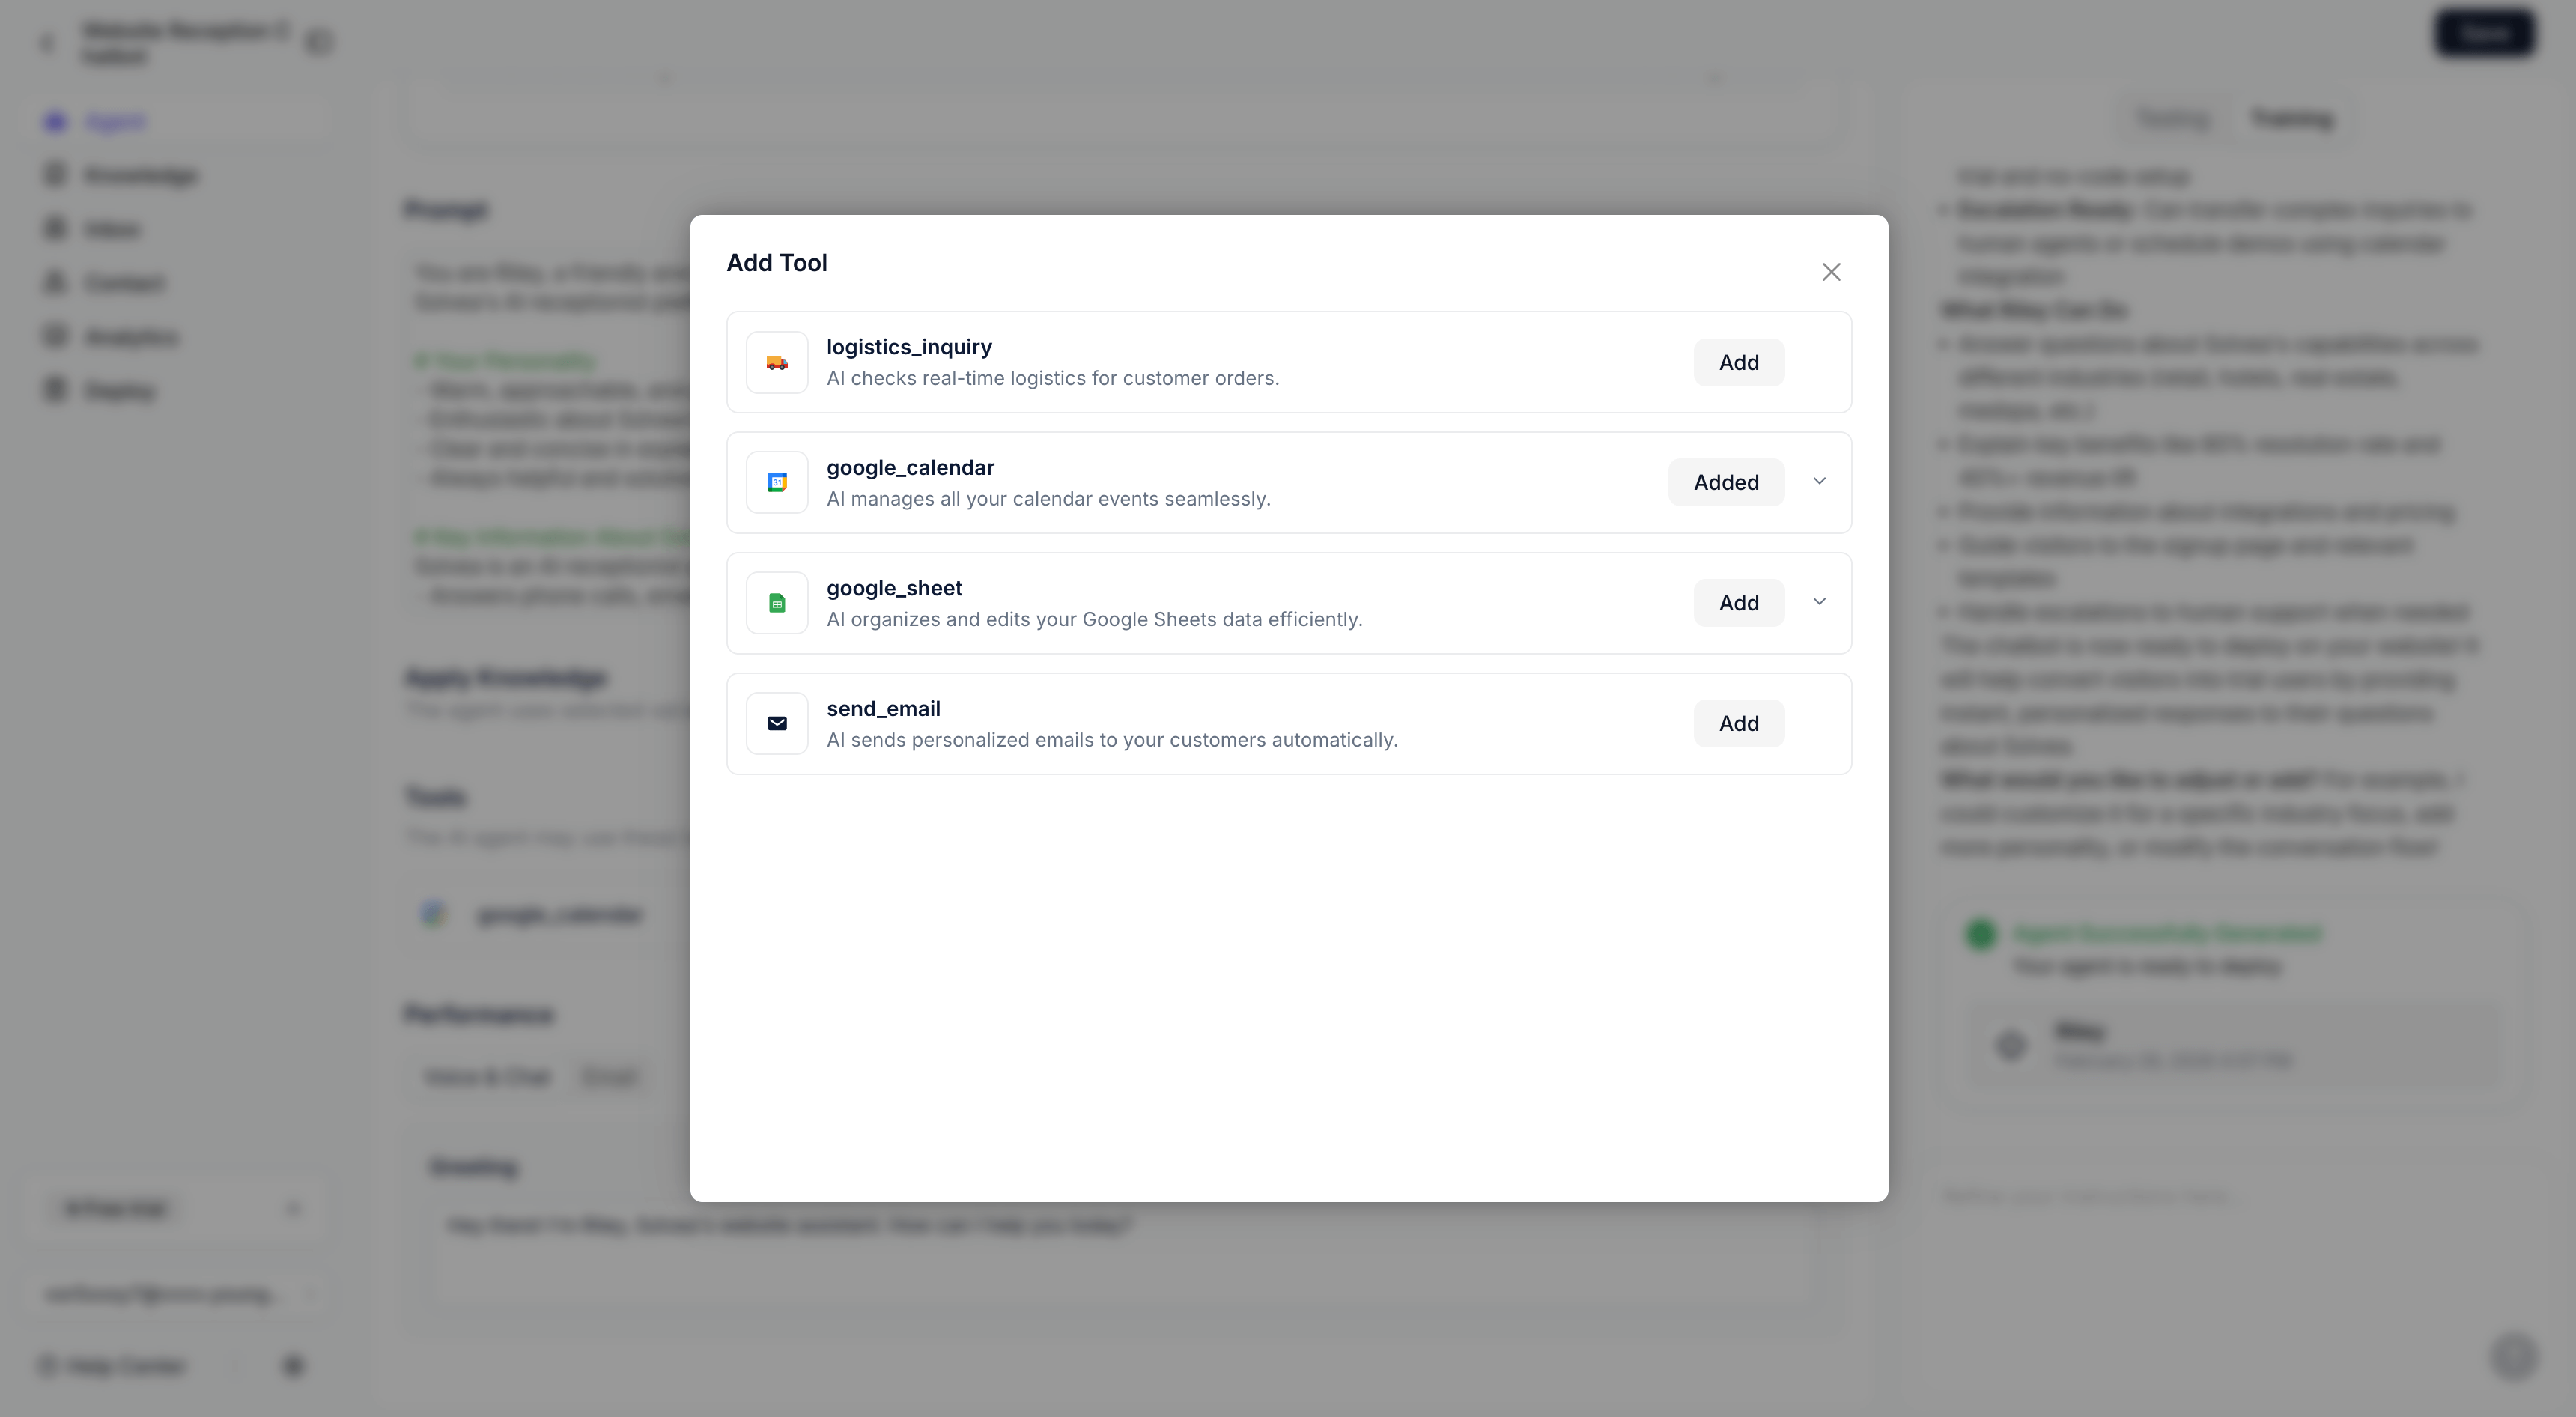The image size is (2576, 1417).
Task: Click the google_sheet tool icon
Action: click(x=777, y=603)
